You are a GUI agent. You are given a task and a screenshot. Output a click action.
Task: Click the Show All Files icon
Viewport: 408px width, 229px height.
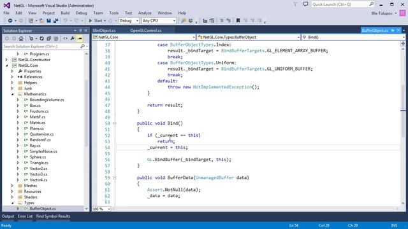tap(55, 38)
